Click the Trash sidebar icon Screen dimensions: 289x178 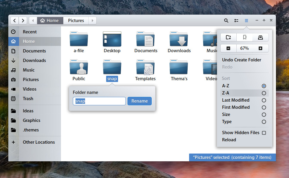[x=13, y=99]
